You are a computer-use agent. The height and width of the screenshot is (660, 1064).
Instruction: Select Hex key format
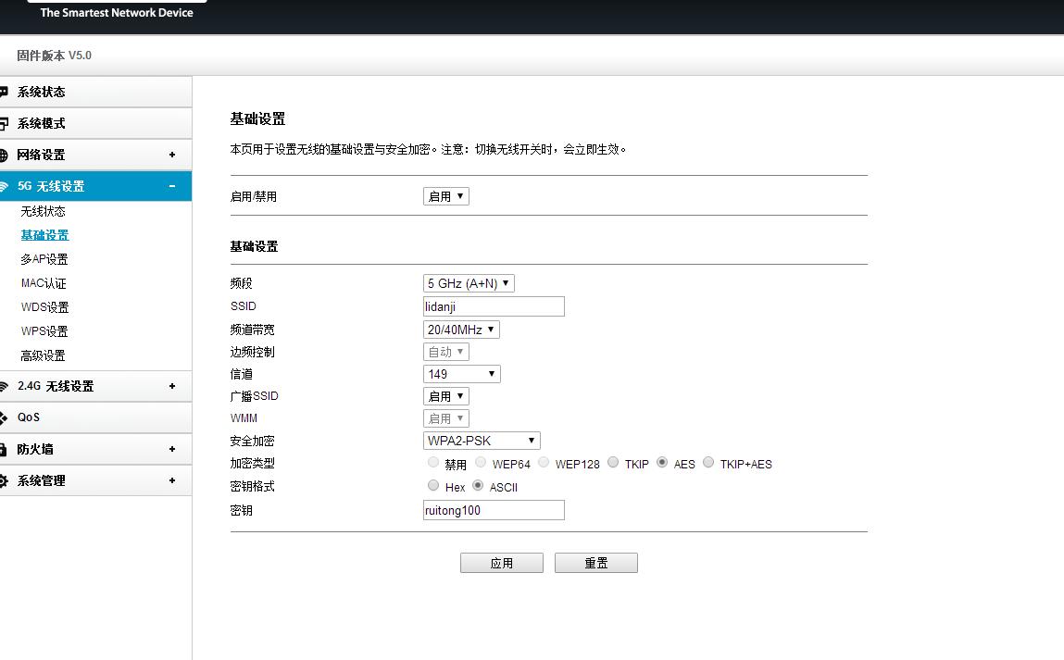tap(433, 485)
